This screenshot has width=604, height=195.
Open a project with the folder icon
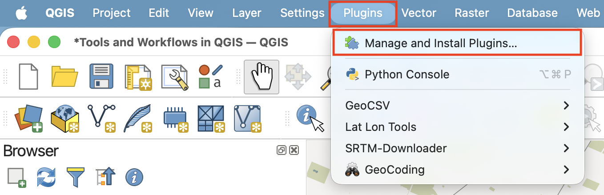click(65, 77)
